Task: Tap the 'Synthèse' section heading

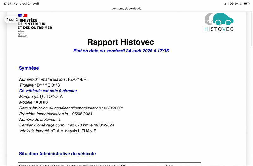Action: (x=29, y=68)
